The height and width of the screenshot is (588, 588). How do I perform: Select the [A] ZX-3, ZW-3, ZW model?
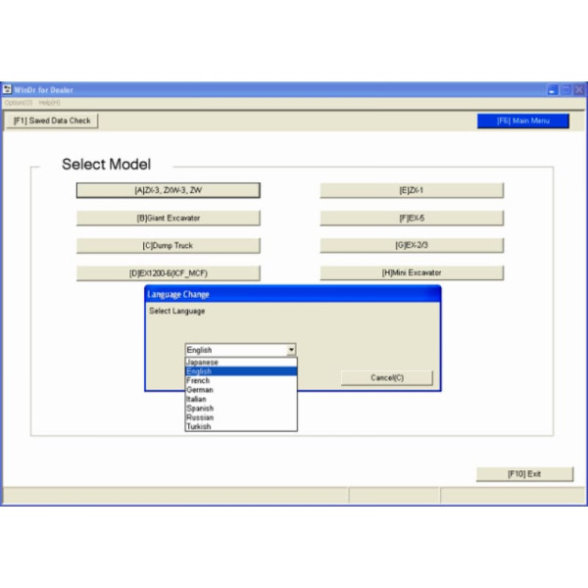[x=168, y=190]
